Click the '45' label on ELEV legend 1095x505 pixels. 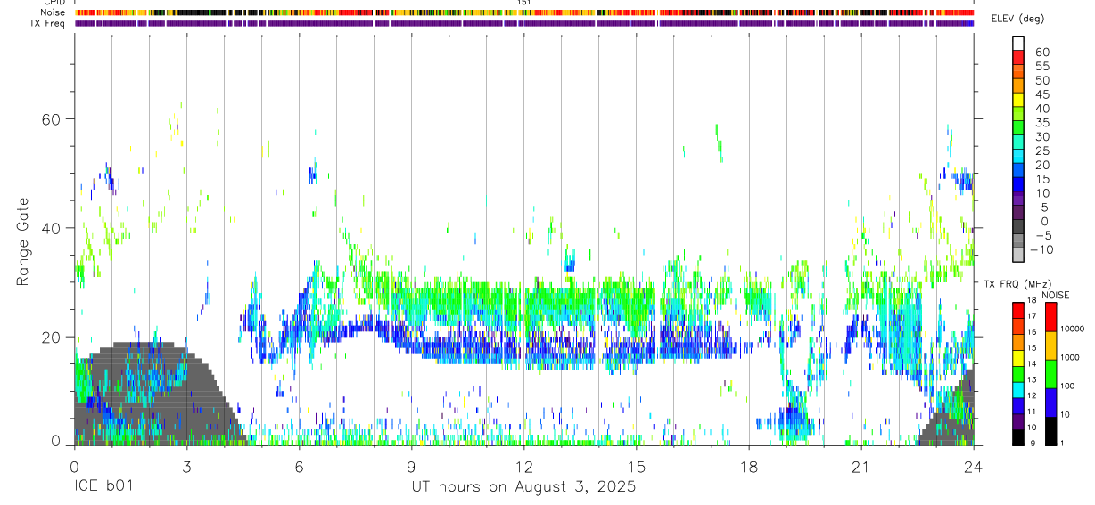click(x=1041, y=94)
